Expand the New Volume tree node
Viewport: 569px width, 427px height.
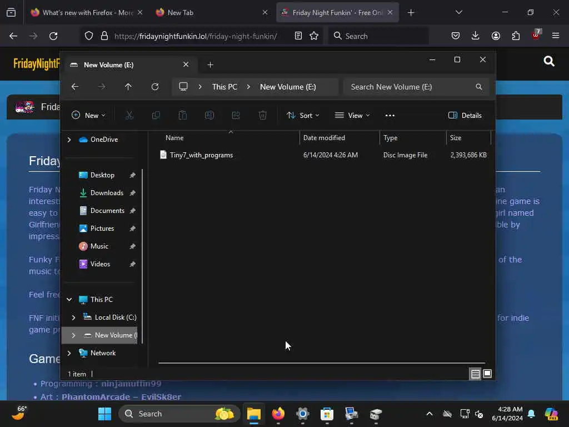click(74, 335)
